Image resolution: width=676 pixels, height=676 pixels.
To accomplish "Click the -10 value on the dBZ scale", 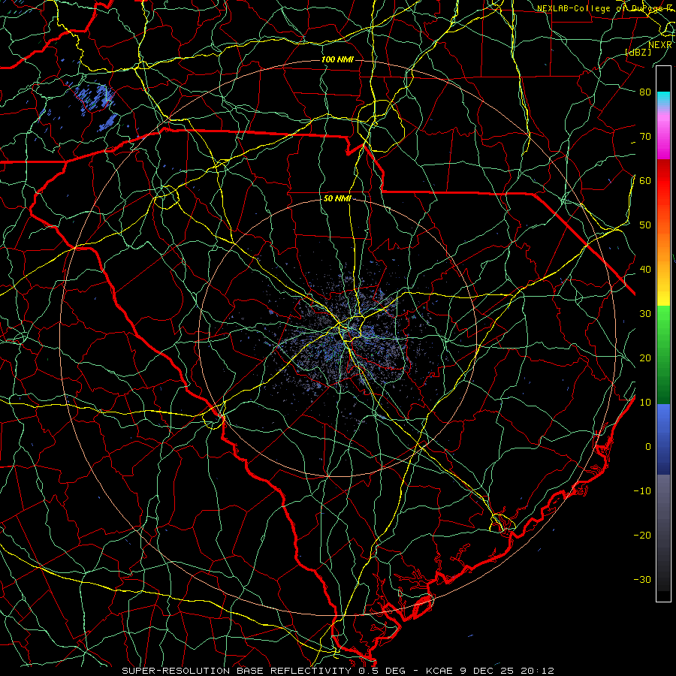I will [x=642, y=491].
